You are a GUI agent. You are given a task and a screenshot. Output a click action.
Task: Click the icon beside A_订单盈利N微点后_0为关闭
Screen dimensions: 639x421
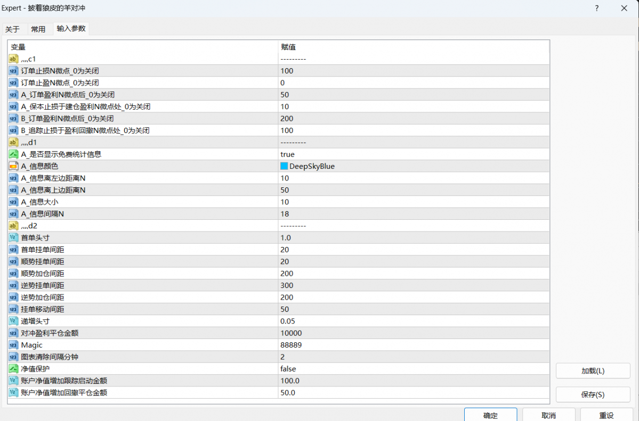13,95
